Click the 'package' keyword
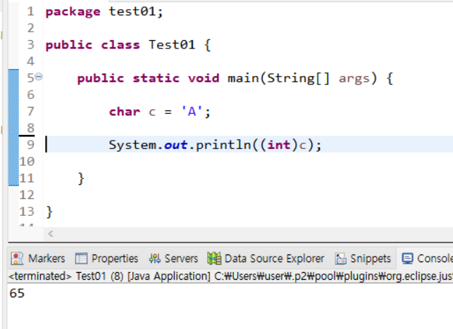The image size is (453, 329). pos(73,12)
